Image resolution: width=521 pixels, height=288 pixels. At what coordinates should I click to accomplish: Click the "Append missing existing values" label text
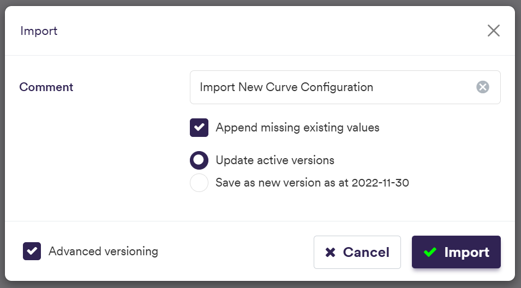point(297,128)
